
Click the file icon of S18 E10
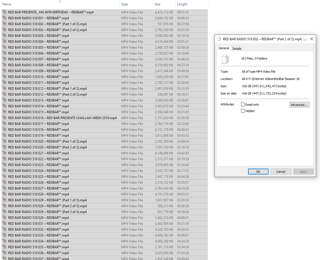(x=4, y=77)
